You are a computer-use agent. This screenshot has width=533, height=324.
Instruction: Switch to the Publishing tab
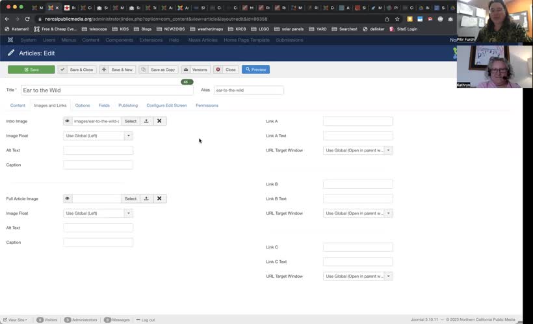(x=128, y=105)
